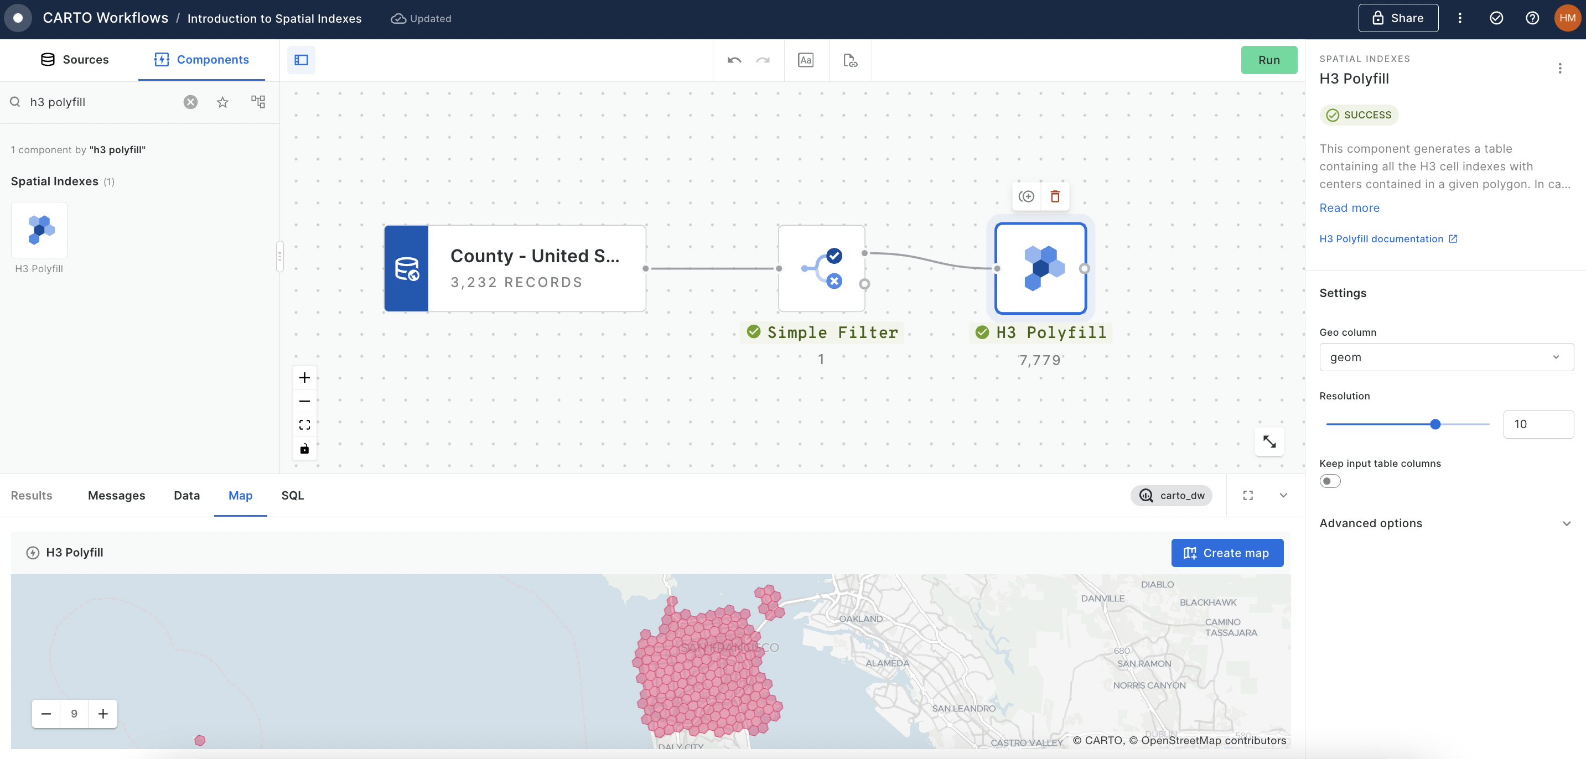The height and width of the screenshot is (759, 1586).
Task: Click the CARTO home logo icon
Action: coord(18,18)
